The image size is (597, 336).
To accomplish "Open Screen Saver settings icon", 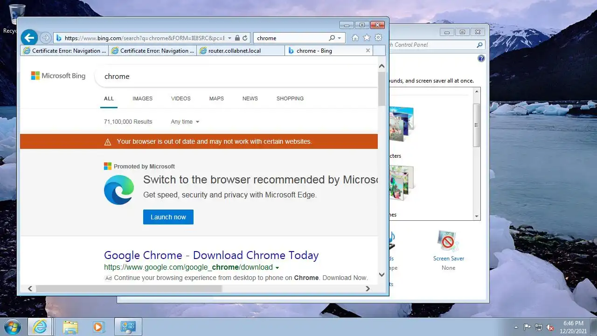I will [448, 241].
